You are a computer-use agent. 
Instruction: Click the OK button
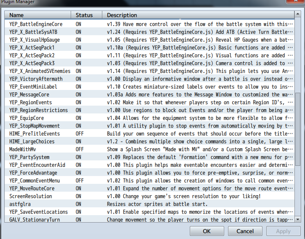coord(207,231)
